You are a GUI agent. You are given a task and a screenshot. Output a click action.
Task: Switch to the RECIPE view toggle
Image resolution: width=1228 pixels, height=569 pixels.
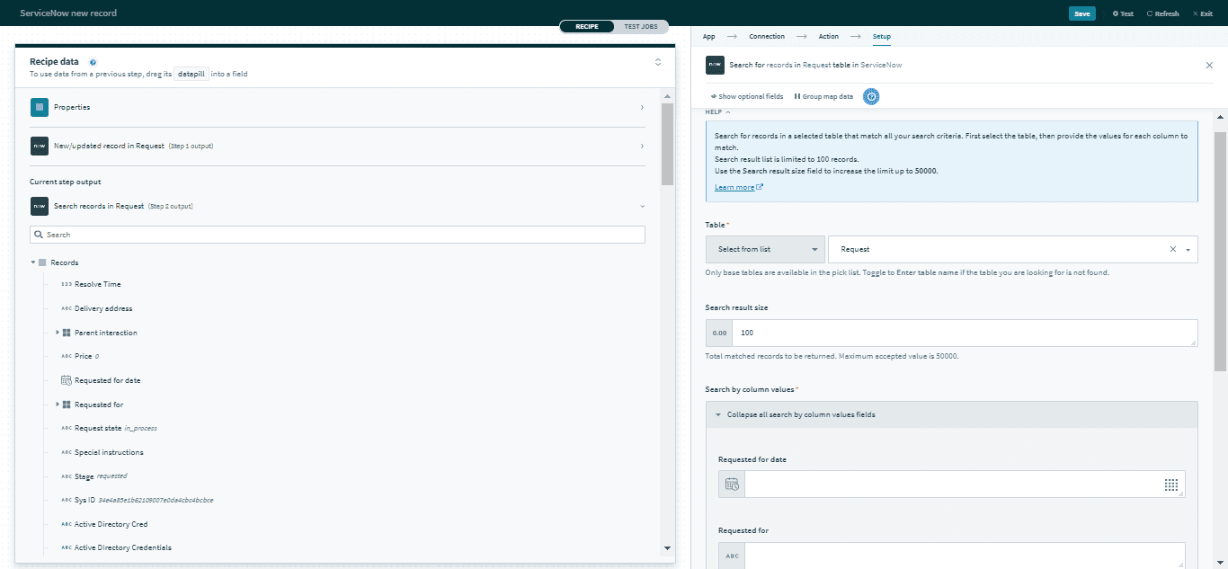(586, 27)
